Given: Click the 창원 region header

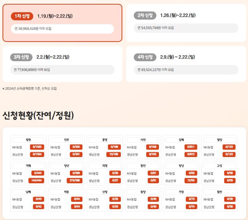Looking at the screenshot, I should (28, 140).
